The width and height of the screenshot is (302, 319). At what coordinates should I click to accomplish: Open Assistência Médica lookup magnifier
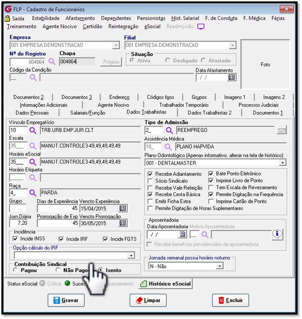pos(168,147)
